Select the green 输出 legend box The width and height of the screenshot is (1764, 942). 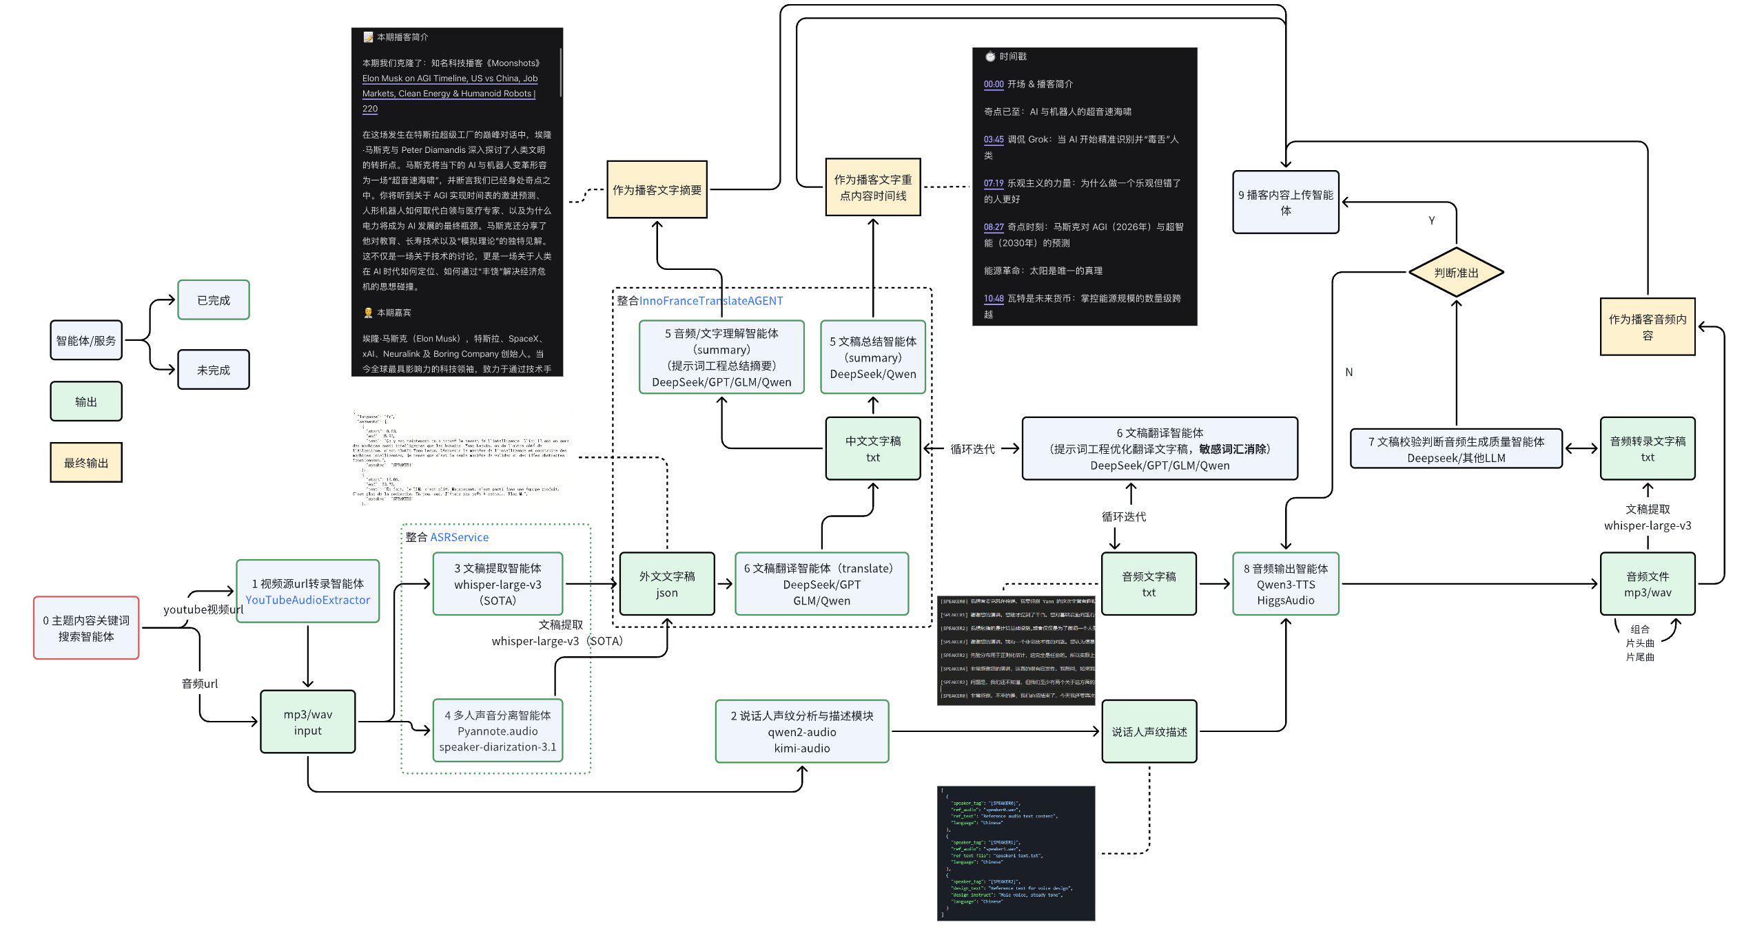point(86,401)
